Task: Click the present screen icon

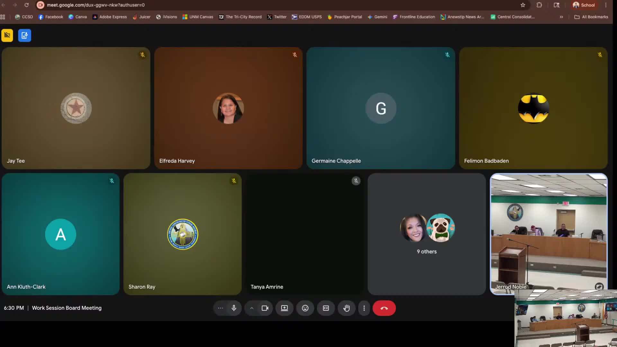Action: [284, 308]
